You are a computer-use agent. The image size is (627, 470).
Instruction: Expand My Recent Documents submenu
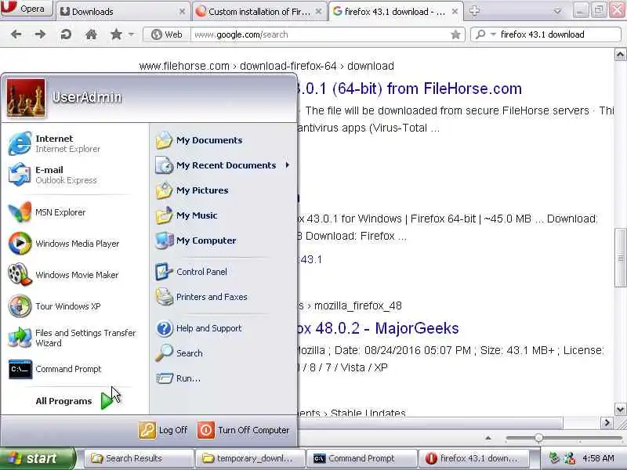pos(223,165)
